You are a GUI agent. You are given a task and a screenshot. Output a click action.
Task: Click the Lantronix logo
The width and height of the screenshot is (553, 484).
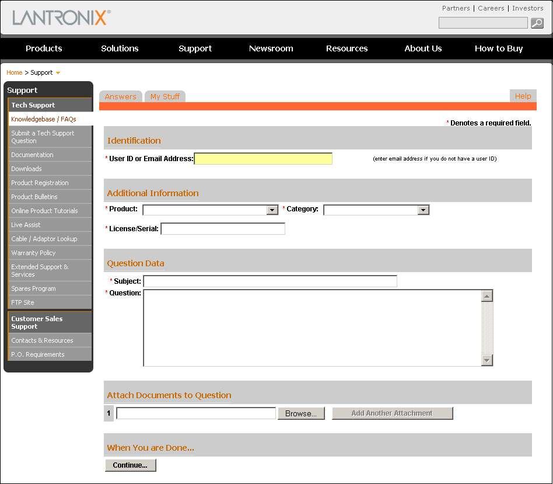(61, 17)
